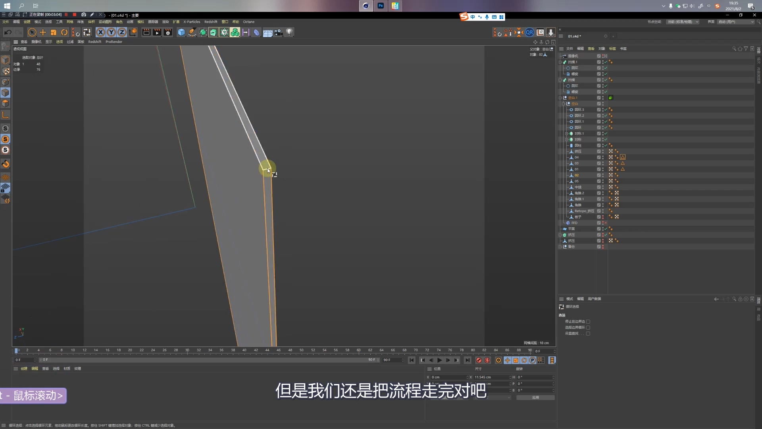Toggle the 停止在边界边 checkbox
762x429 pixels.
pyautogui.click(x=588, y=322)
